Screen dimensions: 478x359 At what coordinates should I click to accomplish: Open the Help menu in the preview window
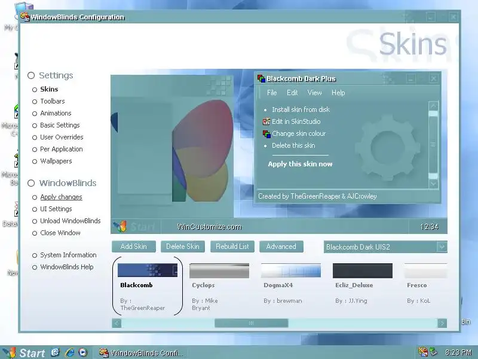pyautogui.click(x=338, y=93)
